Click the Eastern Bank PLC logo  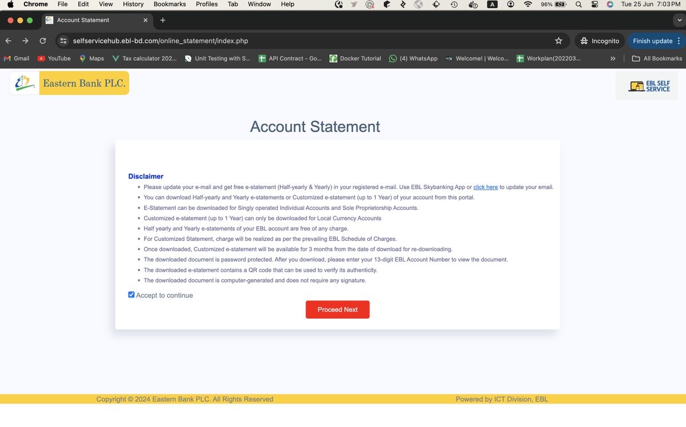coord(69,83)
